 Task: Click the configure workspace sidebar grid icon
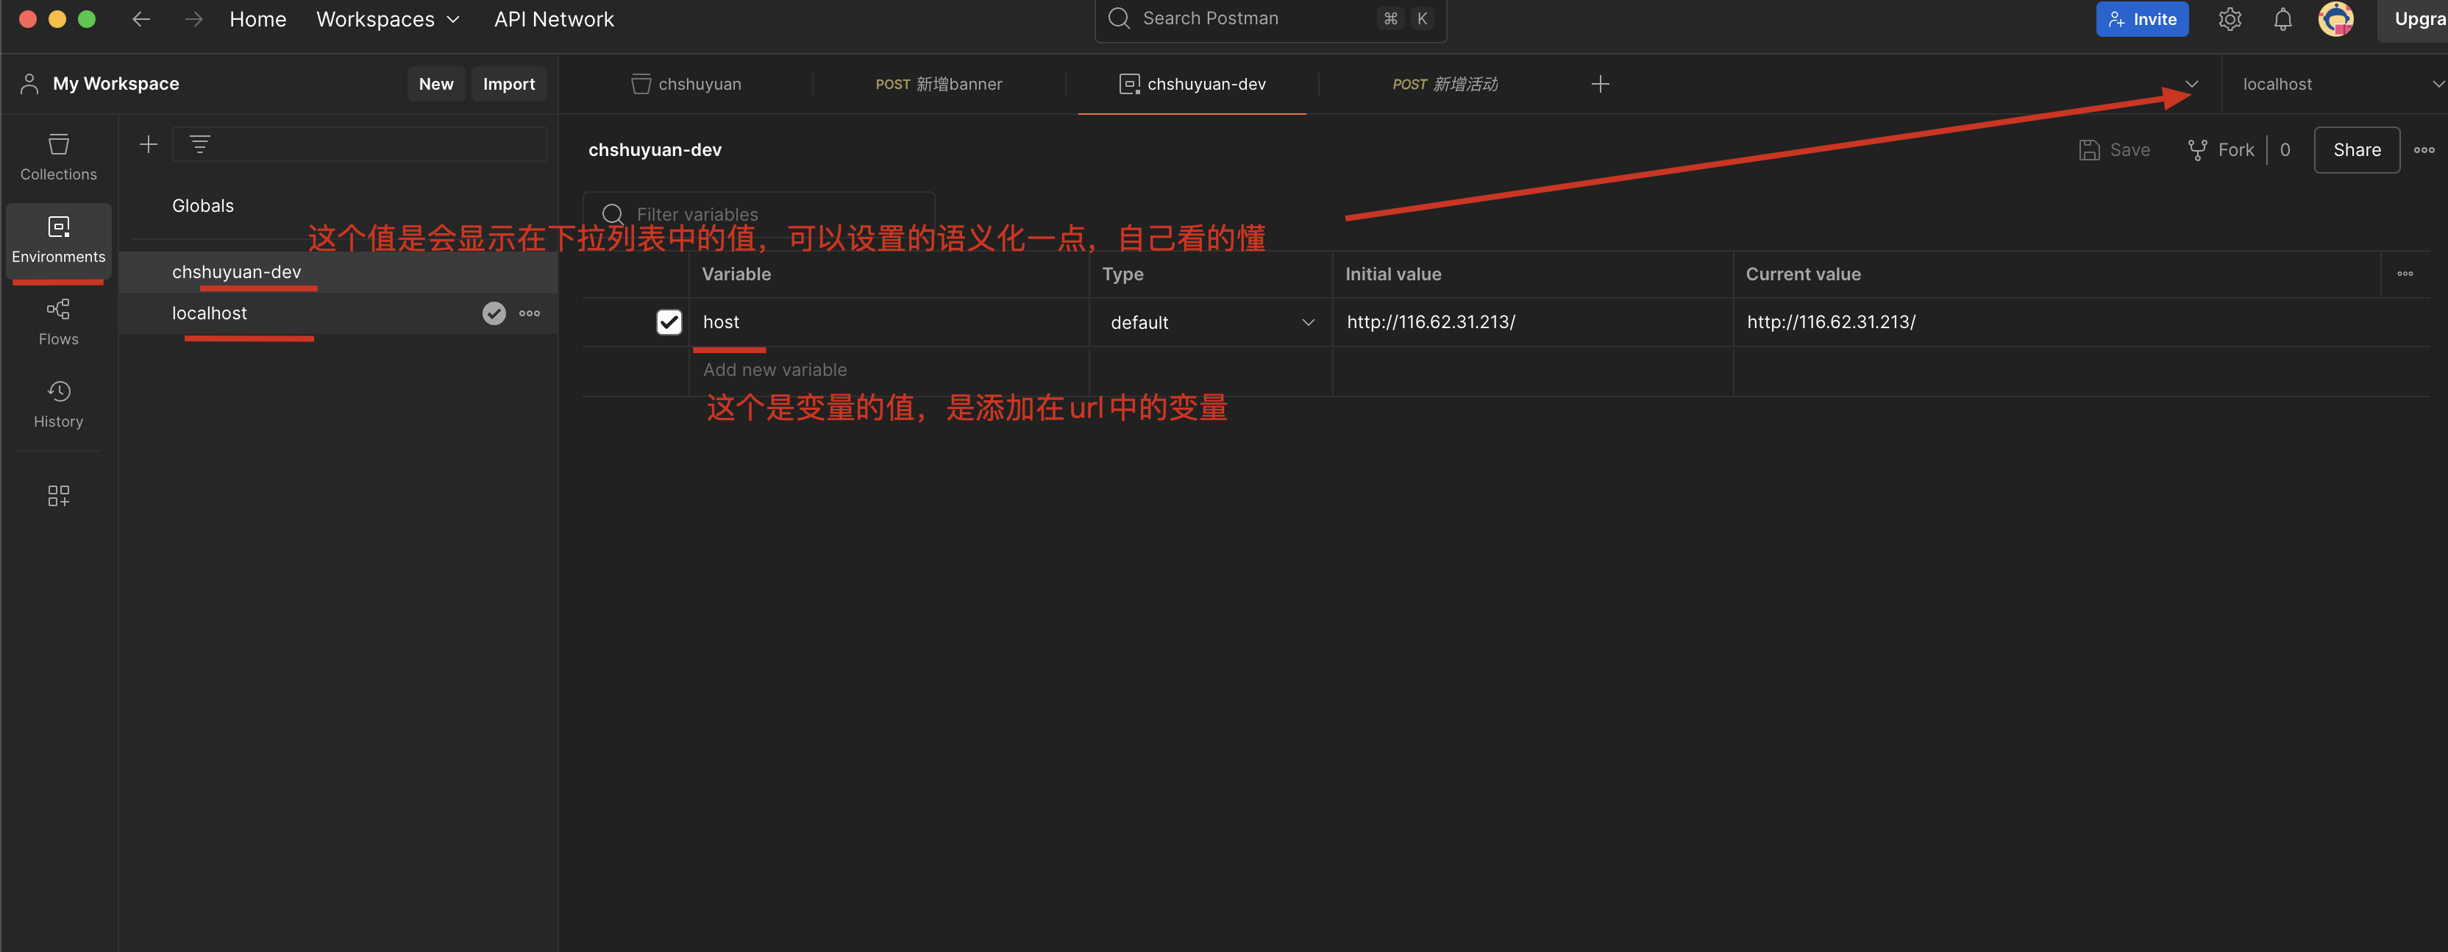(x=58, y=495)
